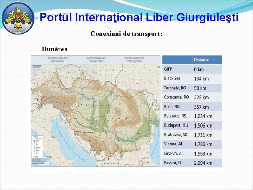Viewport: 253px width, 190px height.
Task: Select the '134 km' distance cell
Action: tap(207, 78)
